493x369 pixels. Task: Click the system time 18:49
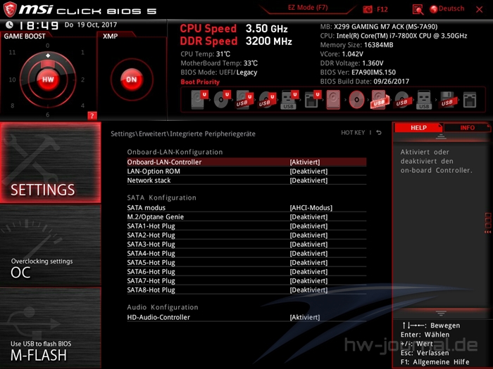39,25
